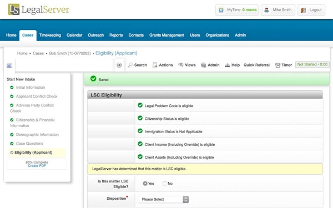
Task: Go to the Calendar tab
Action: pos(74,35)
